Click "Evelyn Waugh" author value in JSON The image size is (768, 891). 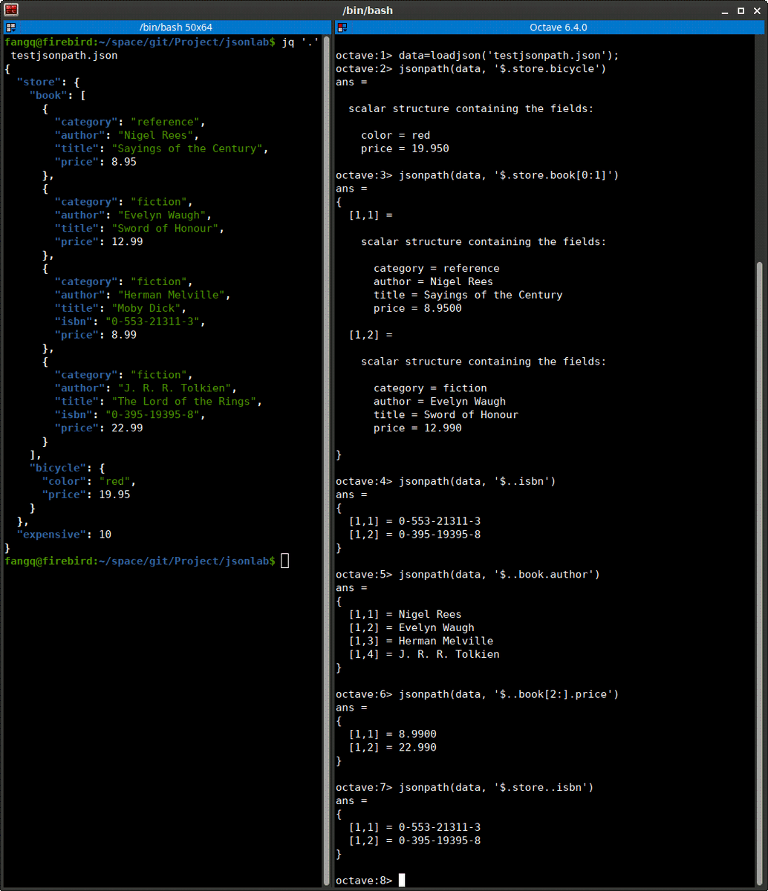(x=162, y=215)
